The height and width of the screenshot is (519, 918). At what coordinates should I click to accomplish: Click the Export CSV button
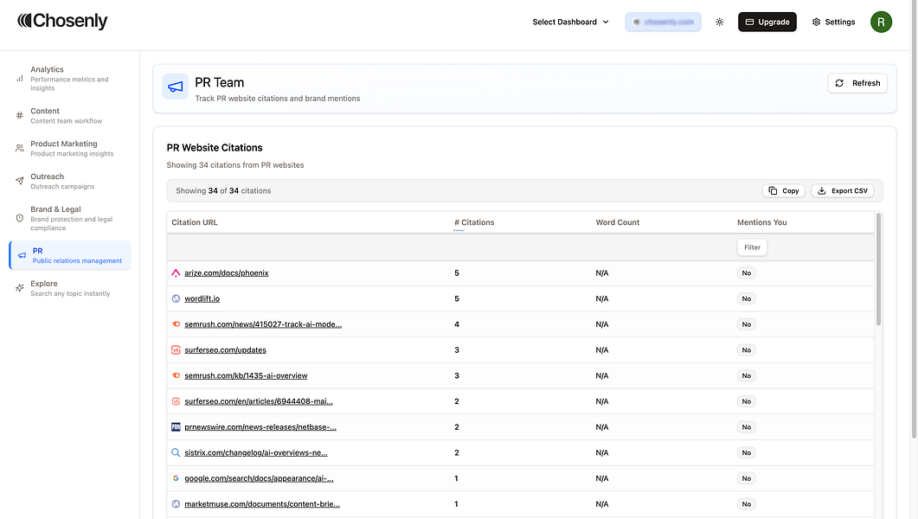842,190
